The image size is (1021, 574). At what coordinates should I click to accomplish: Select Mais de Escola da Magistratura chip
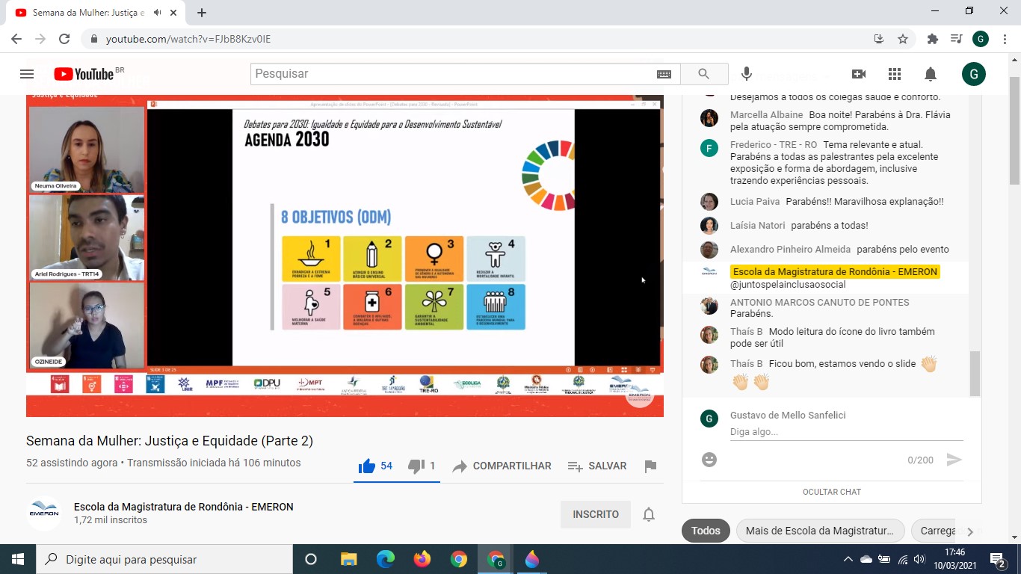(x=820, y=531)
